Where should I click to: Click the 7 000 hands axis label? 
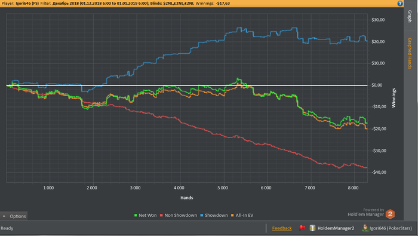[310, 188]
